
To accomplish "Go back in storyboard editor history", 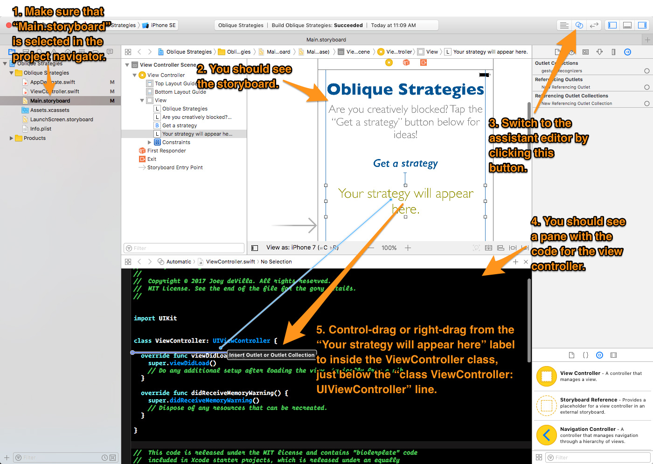I will click(139, 52).
